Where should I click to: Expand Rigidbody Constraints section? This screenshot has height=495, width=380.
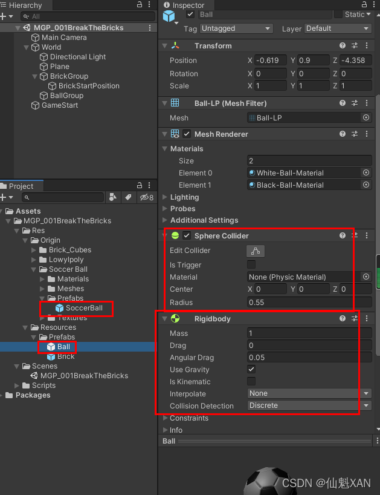point(164,418)
